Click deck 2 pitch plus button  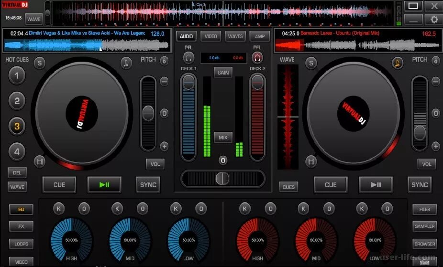436,146
